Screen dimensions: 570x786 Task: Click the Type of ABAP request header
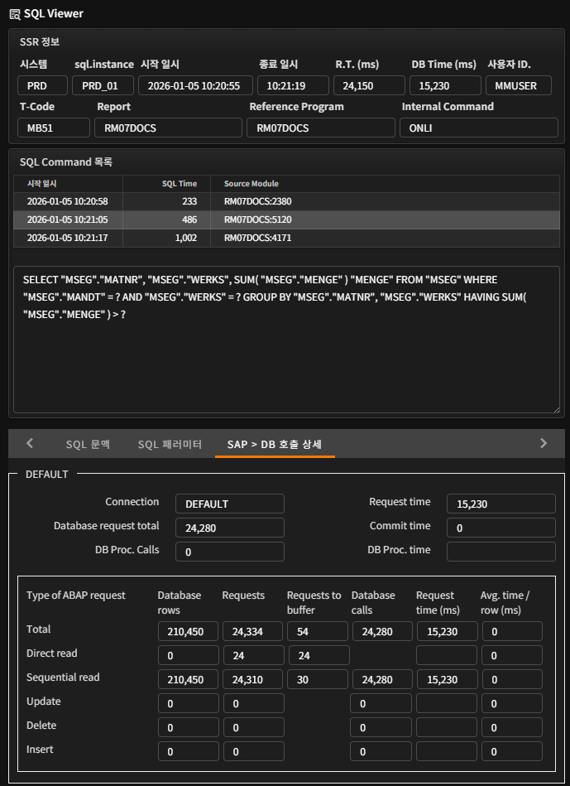click(76, 596)
